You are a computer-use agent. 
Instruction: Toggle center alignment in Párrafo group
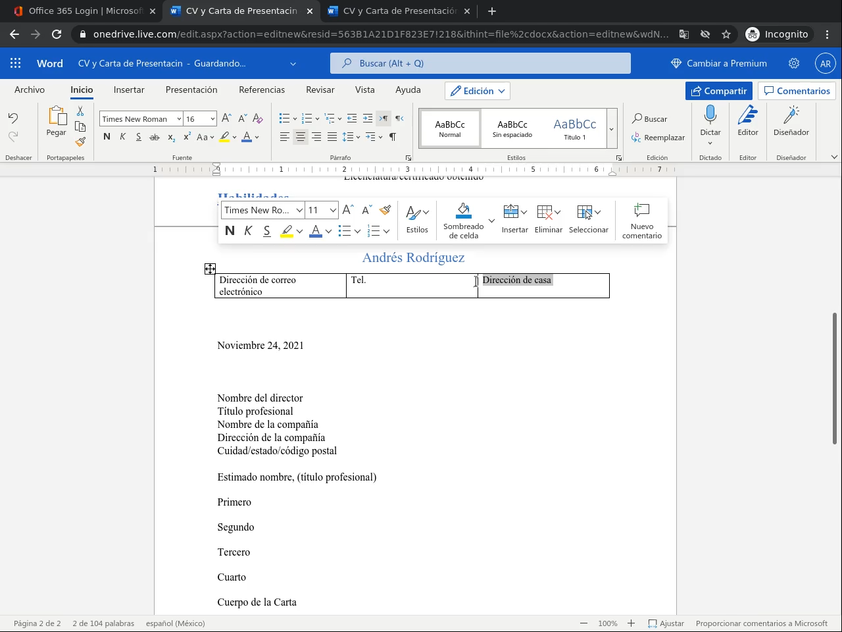click(301, 137)
